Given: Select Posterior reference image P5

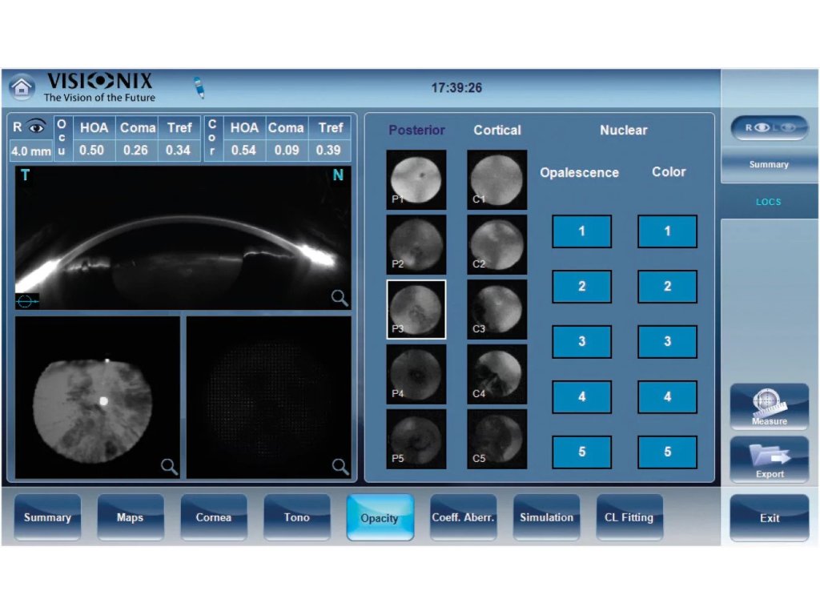Looking at the screenshot, I should click(416, 440).
